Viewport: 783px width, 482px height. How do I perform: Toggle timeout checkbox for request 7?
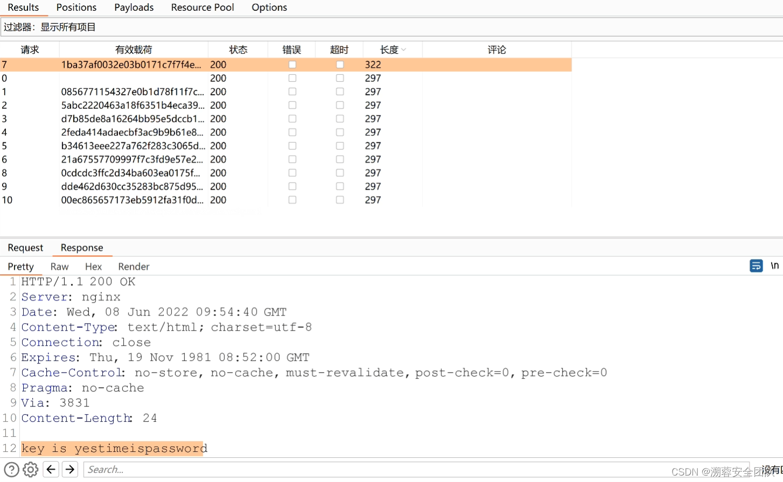pyautogui.click(x=339, y=65)
